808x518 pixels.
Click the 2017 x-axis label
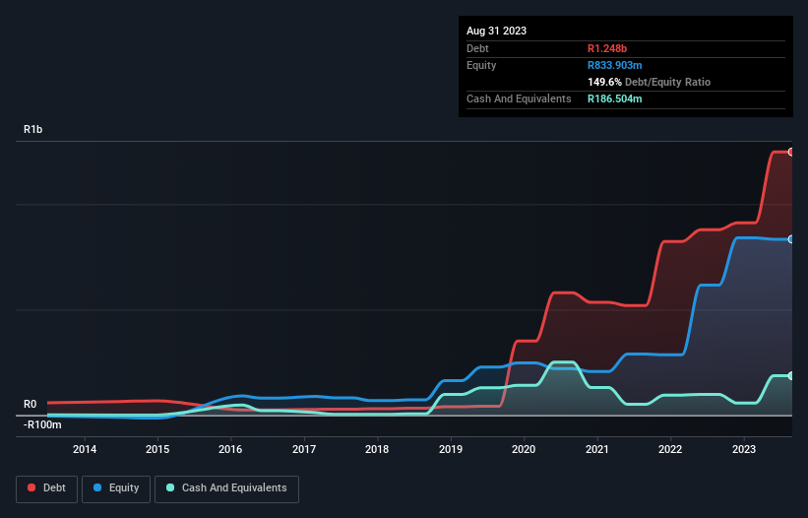[x=304, y=449]
